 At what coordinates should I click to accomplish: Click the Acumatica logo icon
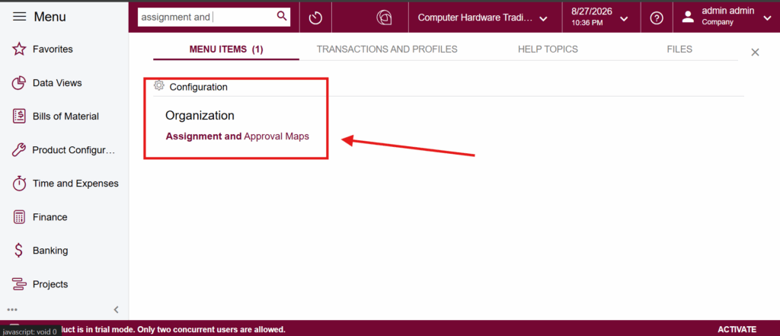point(384,18)
